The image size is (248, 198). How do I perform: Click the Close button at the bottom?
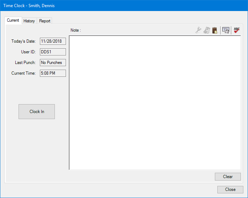(x=230, y=189)
